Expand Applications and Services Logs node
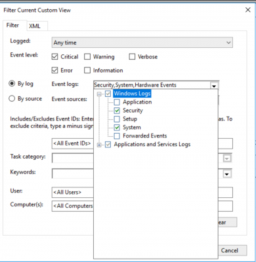Image resolution: width=256 pixels, height=262 pixels. (x=99, y=145)
